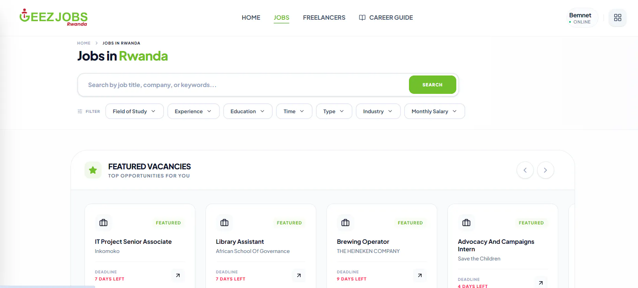Open the Brewing Operator job title
638x288 pixels.
tap(363, 242)
